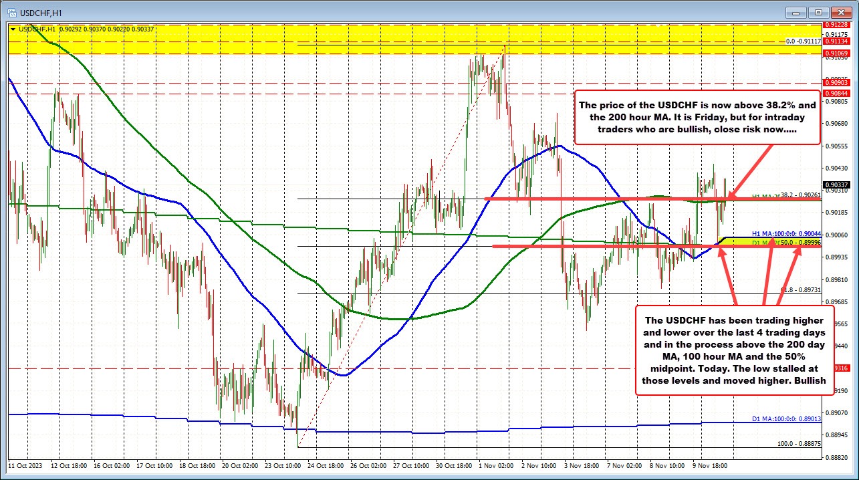Click the annotation box mentioning 38.2% and 200 hour MA
Screen dimensions: 859x480
(x=697, y=118)
